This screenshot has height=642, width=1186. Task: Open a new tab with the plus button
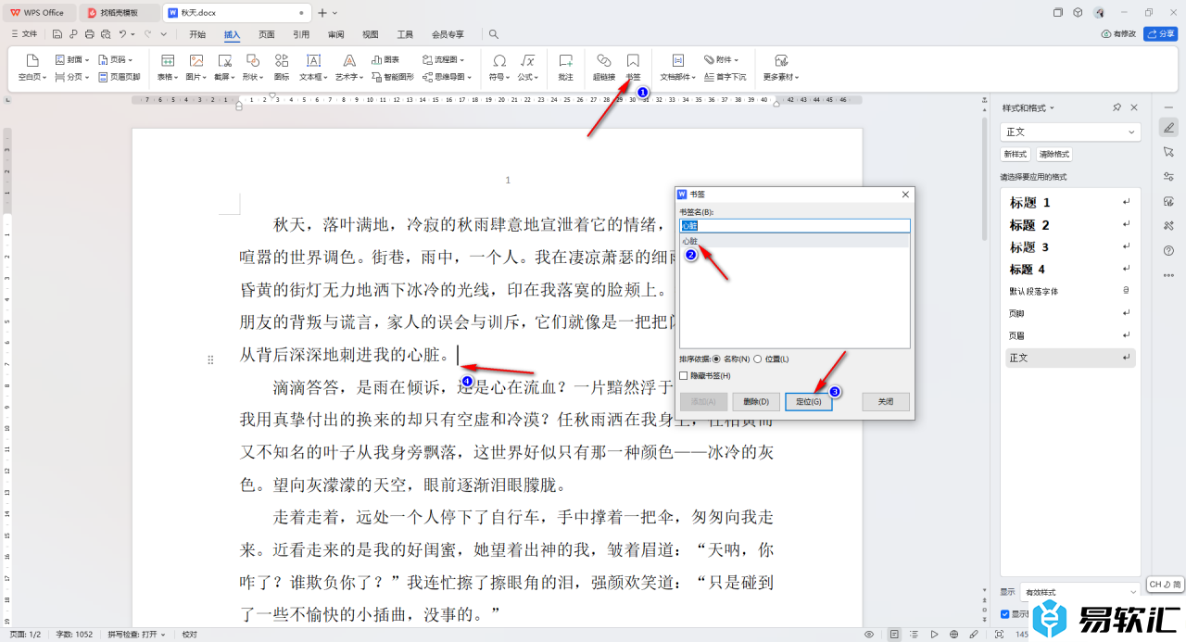point(322,13)
